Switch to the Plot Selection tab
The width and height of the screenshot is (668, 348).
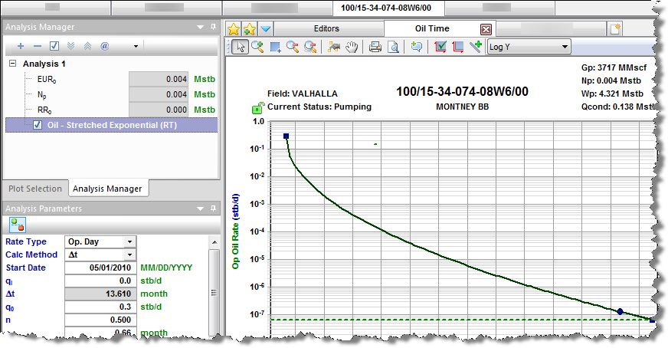(x=34, y=189)
